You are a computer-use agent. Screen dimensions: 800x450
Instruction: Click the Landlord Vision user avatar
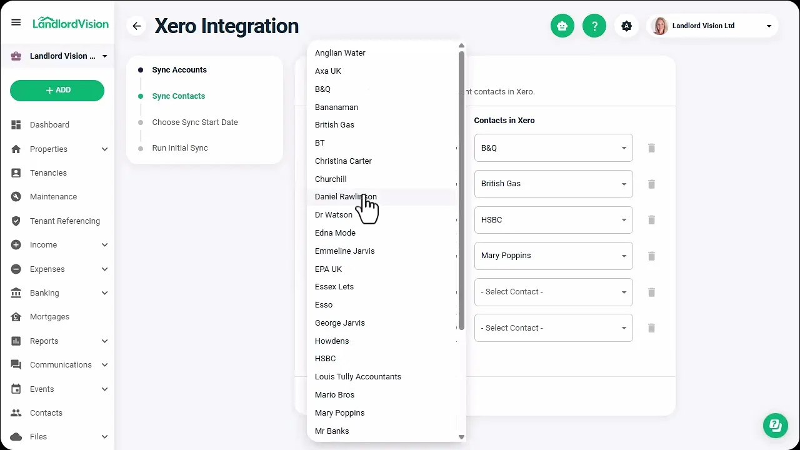pyautogui.click(x=659, y=26)
